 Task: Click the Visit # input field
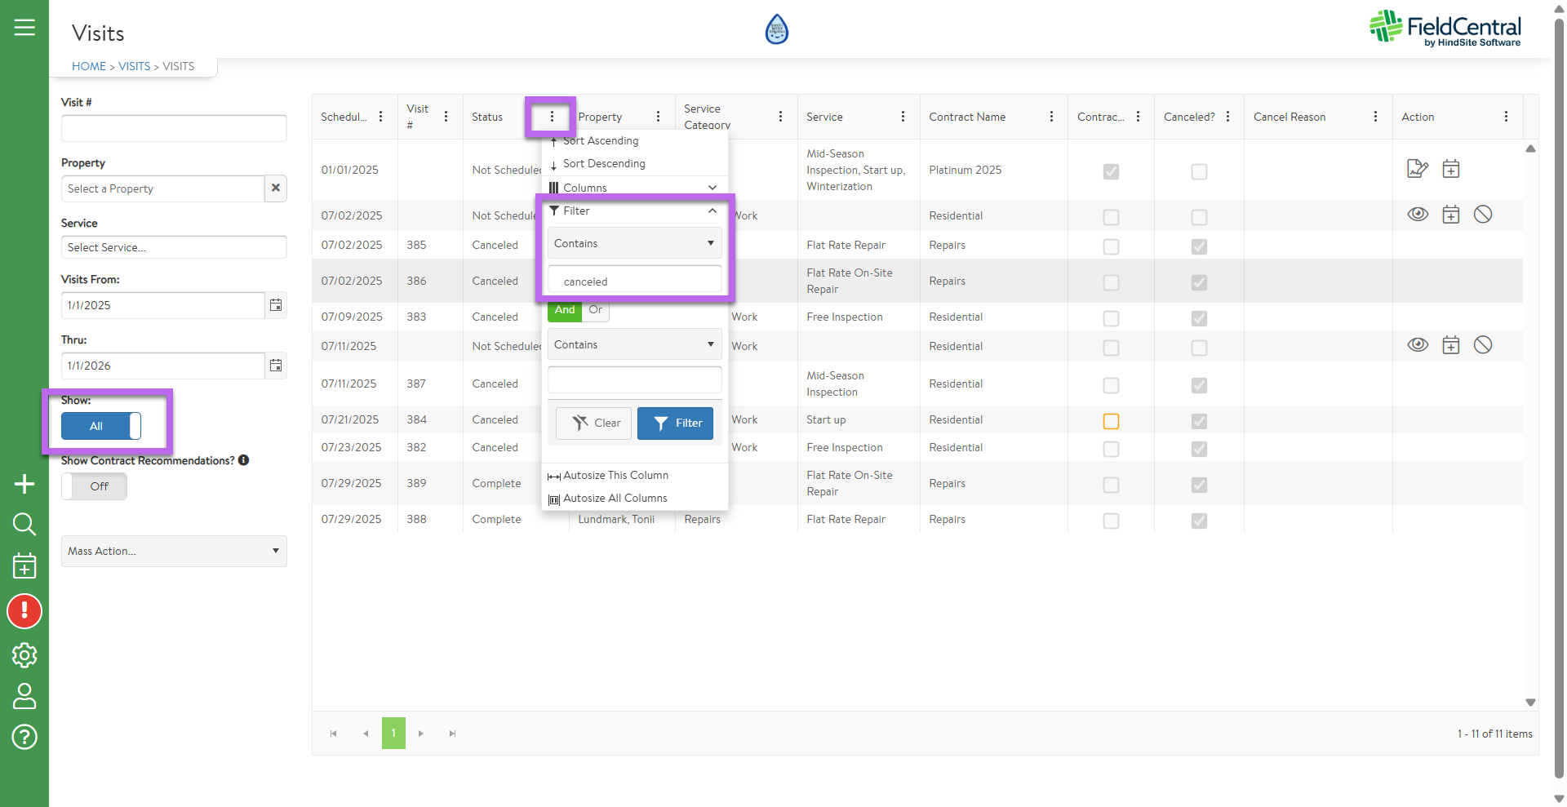pos(174,128)
